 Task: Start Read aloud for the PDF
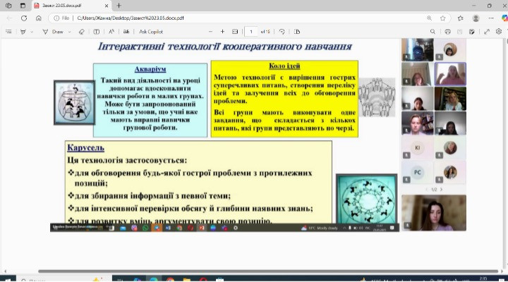tap(112, 32)
